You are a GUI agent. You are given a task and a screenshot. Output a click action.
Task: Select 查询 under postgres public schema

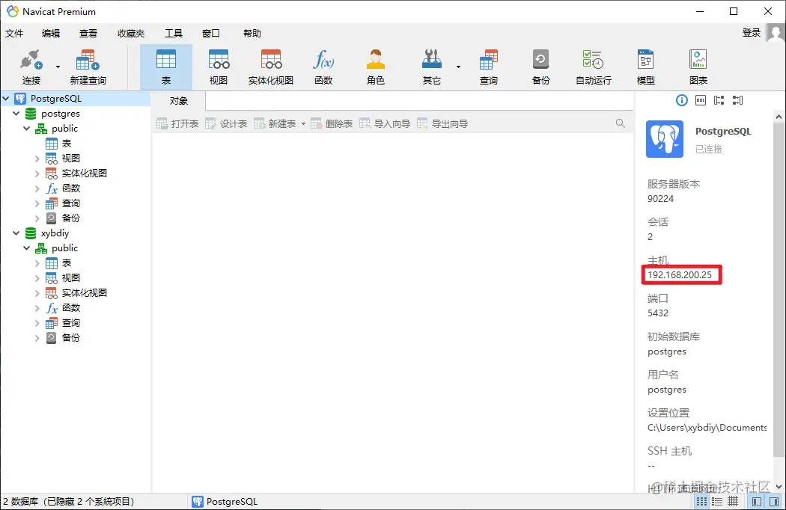tap(70, 203)
